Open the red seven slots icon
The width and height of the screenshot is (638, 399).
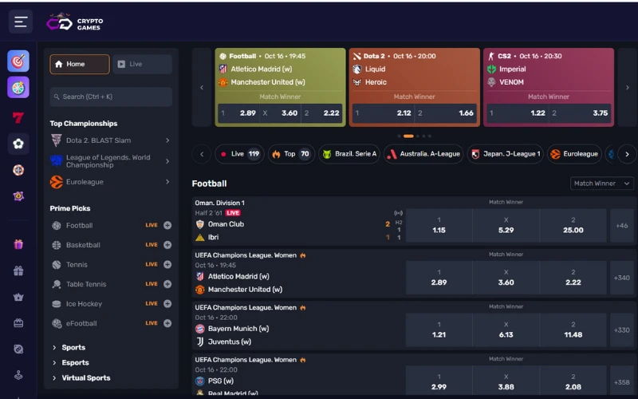click(x=18, y=117)
